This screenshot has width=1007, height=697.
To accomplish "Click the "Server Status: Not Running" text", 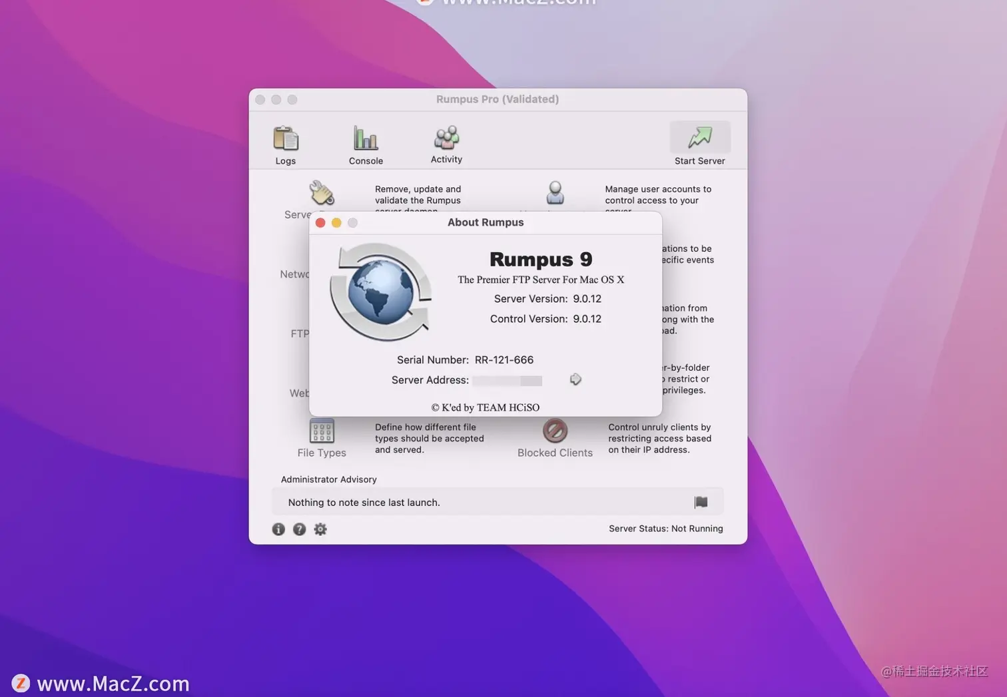I will click(666, 529).
